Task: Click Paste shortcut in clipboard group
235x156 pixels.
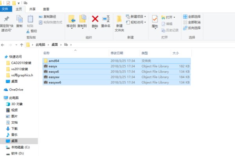Action: (x=51, y=22)
